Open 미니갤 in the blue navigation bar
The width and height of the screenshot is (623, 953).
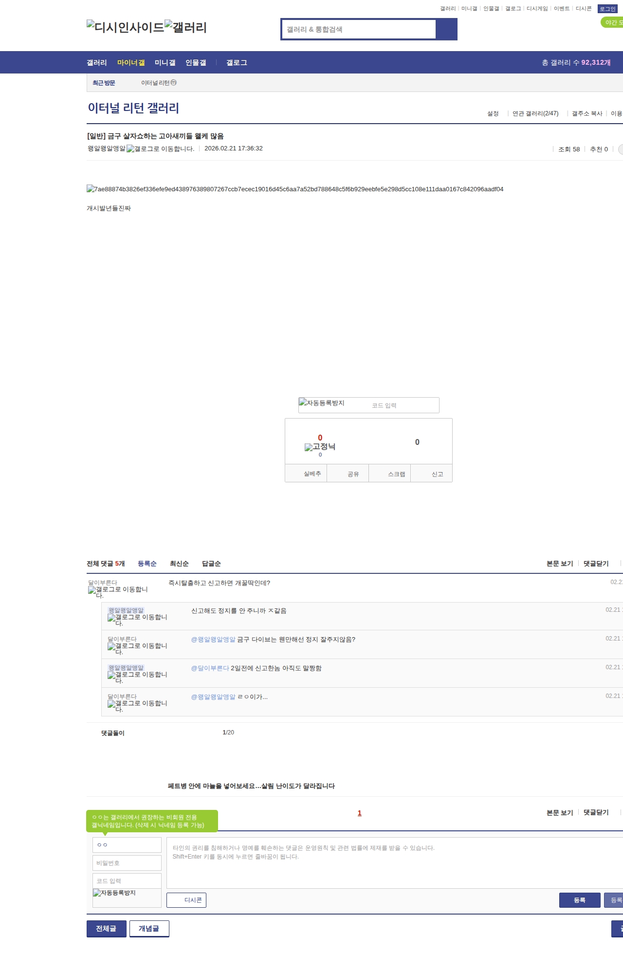(165, 63)
